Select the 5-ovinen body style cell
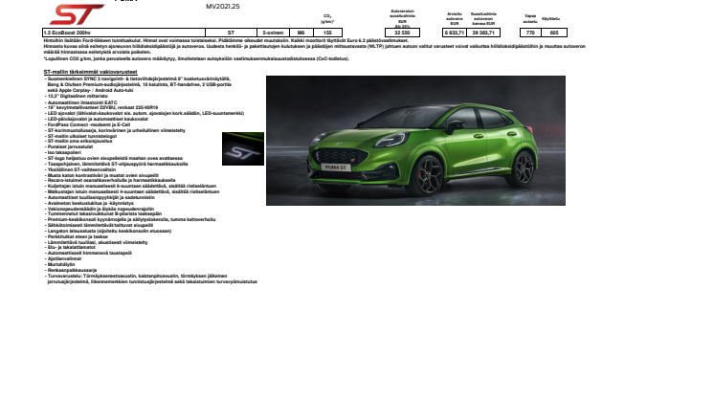 273,33
